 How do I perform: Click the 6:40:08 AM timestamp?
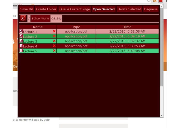(127, 51)
